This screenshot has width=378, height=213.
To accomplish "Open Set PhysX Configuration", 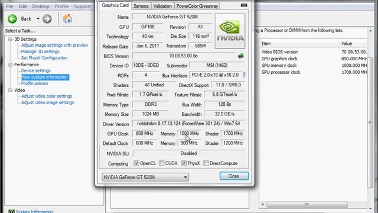I will (44, 58).
